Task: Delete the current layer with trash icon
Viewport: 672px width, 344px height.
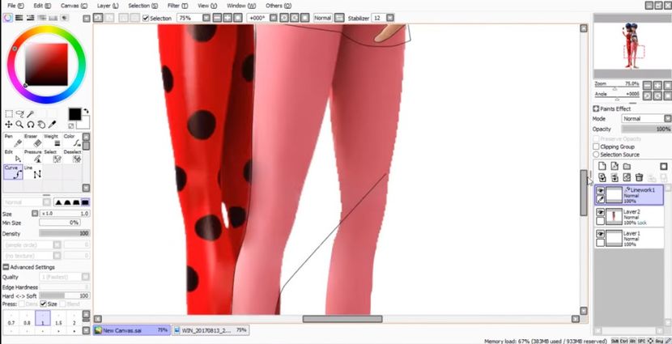Action: pos(639,177)
